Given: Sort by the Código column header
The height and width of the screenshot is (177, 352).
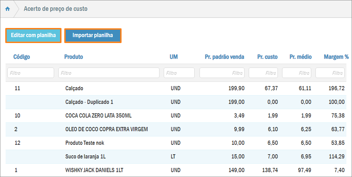Looking at the screenshot, I should [x=22, y=57].
